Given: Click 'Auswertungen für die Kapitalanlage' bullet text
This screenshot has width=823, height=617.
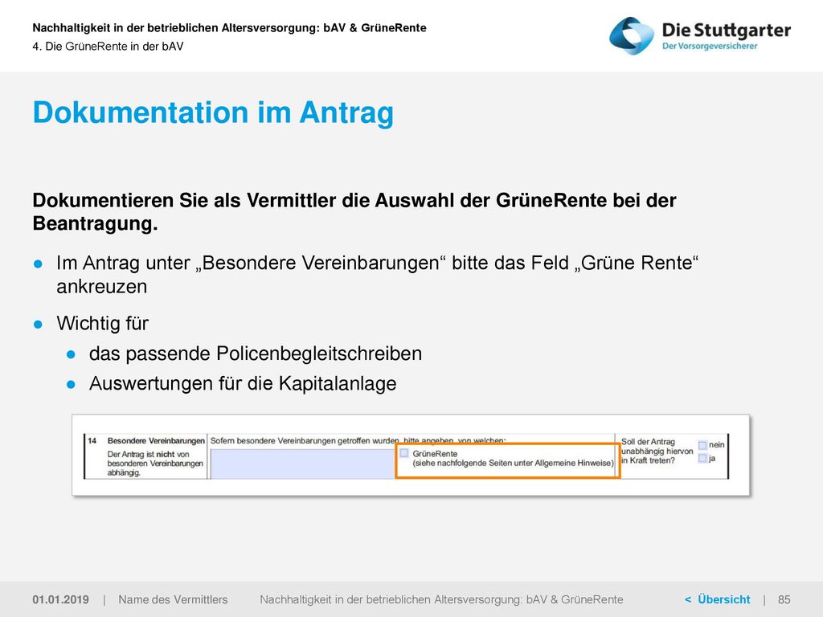Looking at the screenshot, I should click(x=243, y=383).
